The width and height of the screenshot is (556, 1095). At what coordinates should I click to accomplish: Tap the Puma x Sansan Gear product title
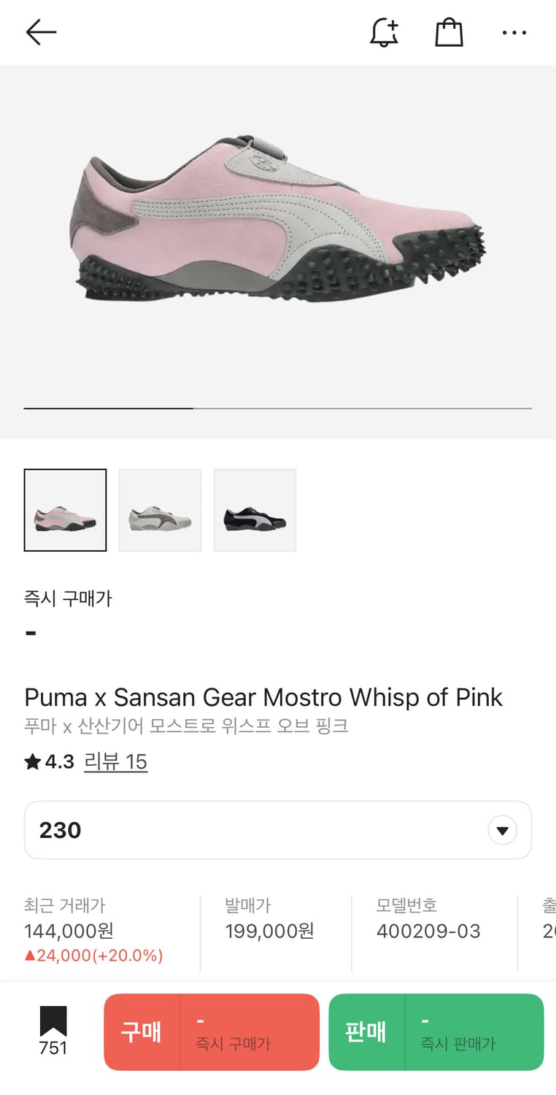point(263,697)
